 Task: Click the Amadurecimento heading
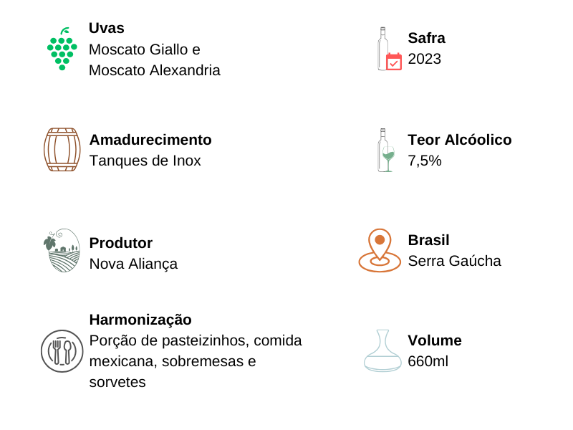(150, 140)
